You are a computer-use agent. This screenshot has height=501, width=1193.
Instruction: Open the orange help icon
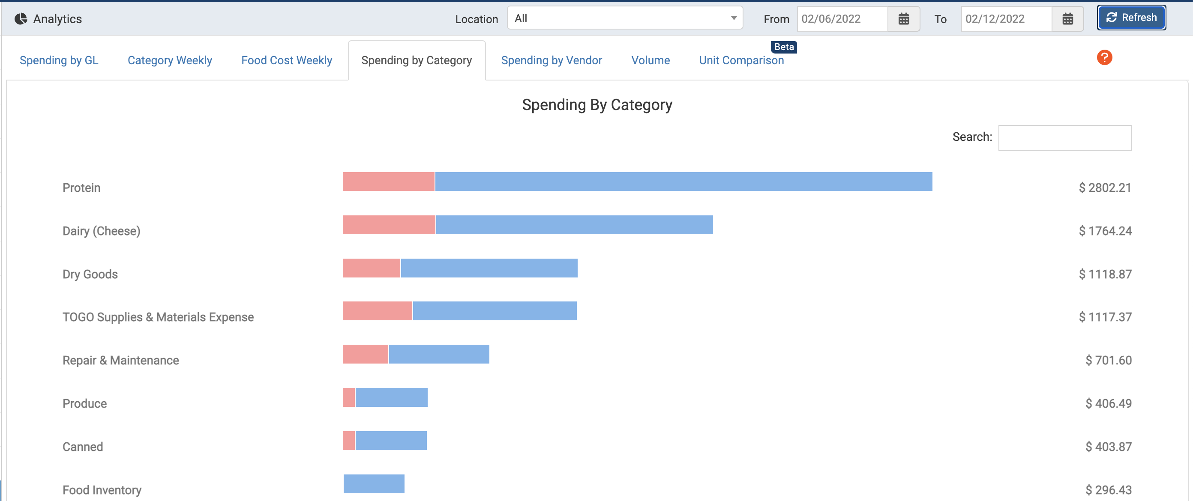pyautogui.click(x=1105, y=57)
